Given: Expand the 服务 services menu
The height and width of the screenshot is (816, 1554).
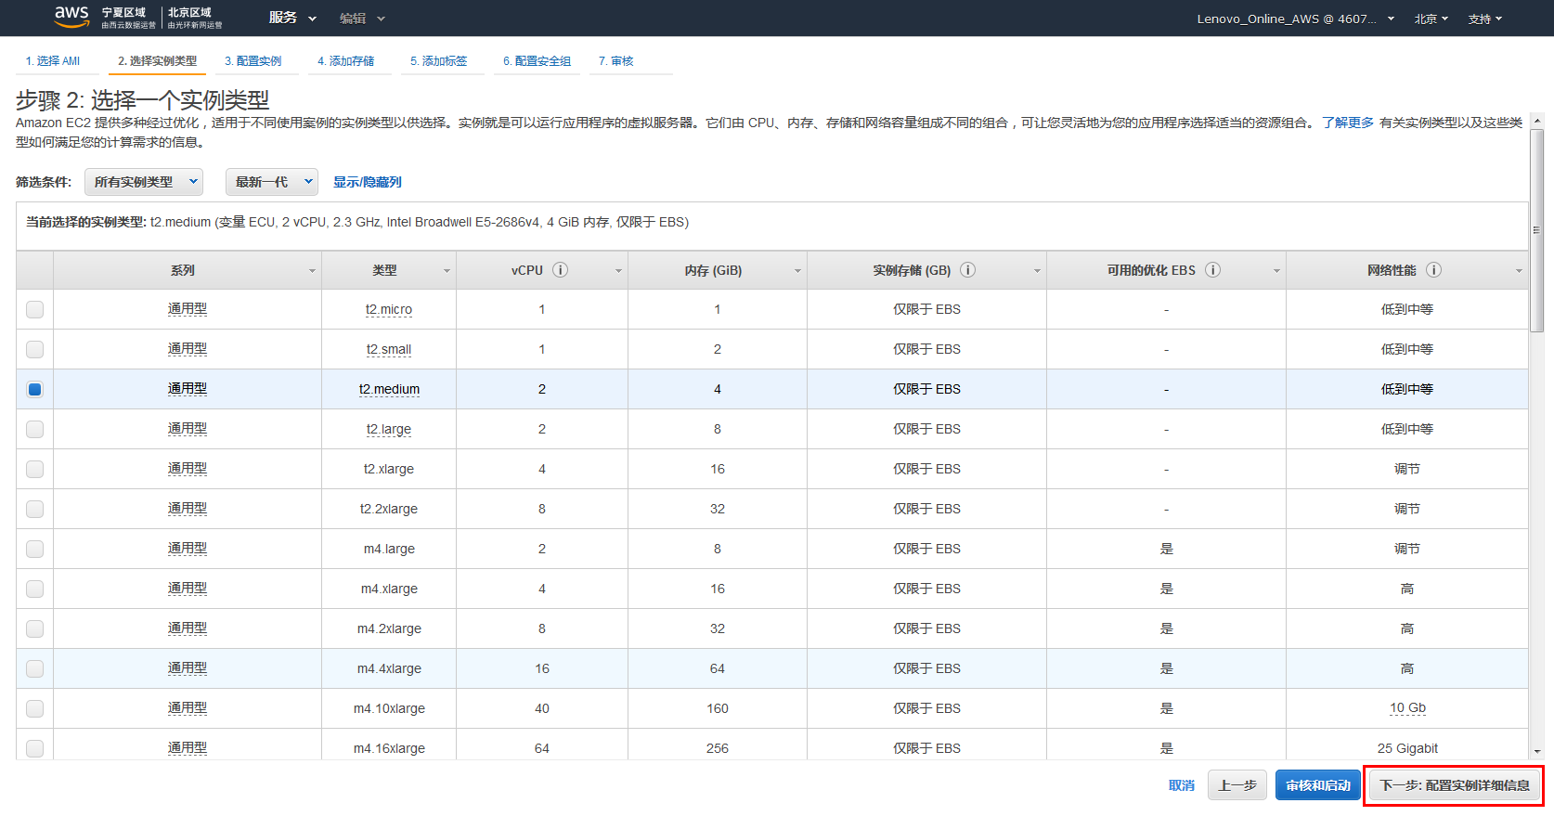Looking at the screenshot, I should click(292, 18).
